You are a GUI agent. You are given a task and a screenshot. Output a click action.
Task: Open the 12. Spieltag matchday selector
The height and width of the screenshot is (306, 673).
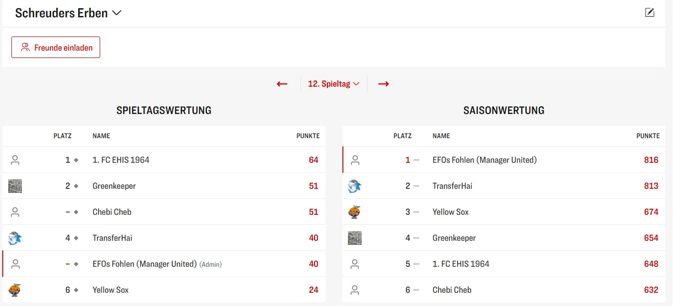click(334, 84)
